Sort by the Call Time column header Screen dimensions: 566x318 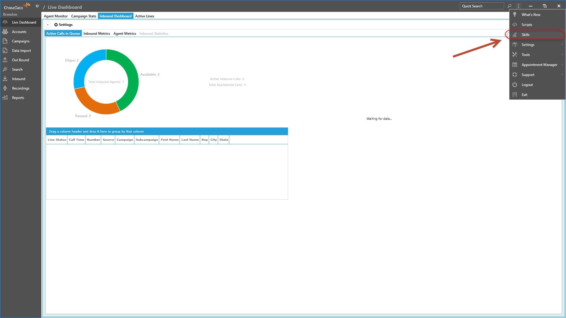(76, 140)
